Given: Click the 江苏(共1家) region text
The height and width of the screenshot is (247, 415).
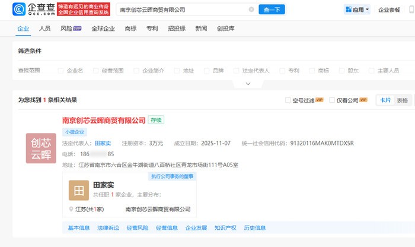Looking at the screenshot, I should (x=90, y=210).
